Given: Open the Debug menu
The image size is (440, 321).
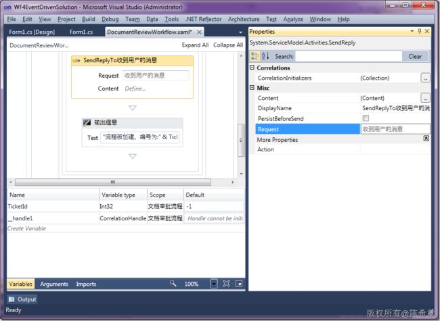Looking at the screenshot, I should pyautogui.click(x=110, y=19).
